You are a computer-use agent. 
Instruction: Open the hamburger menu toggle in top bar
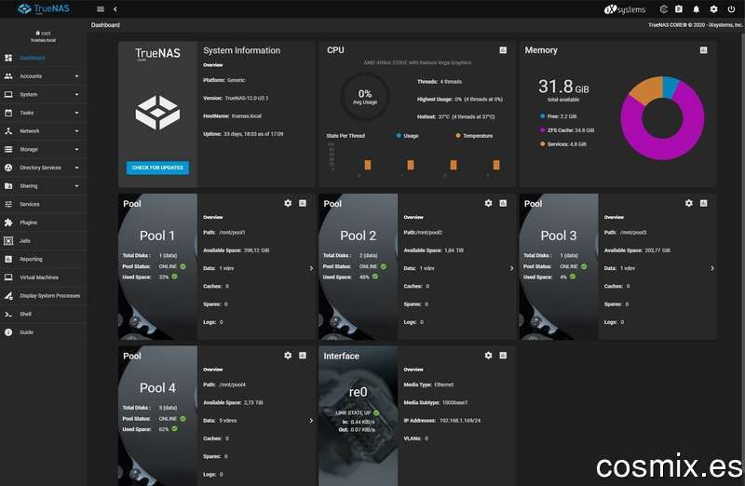101,9
